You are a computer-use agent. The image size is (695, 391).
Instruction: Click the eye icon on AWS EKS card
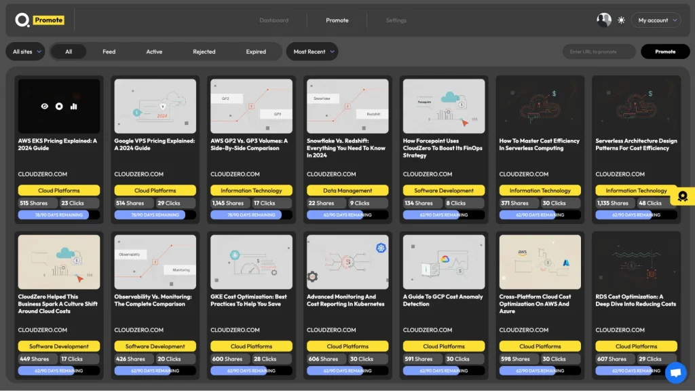coord(45,107)
